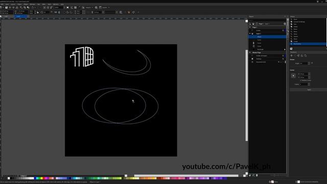The image size is (327, 184).
Task: Collapse the Page 1 tree node
Action: (250, 27)
